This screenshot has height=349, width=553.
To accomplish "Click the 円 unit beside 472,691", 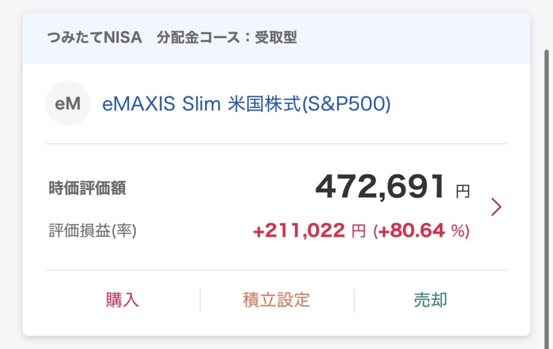I will [x=463, y=191].
